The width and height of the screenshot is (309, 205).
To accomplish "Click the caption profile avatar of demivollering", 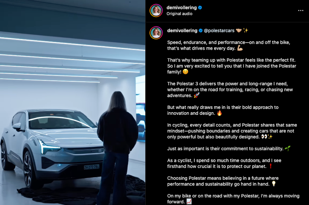I will pyautogui.click(x=156, y=33).
